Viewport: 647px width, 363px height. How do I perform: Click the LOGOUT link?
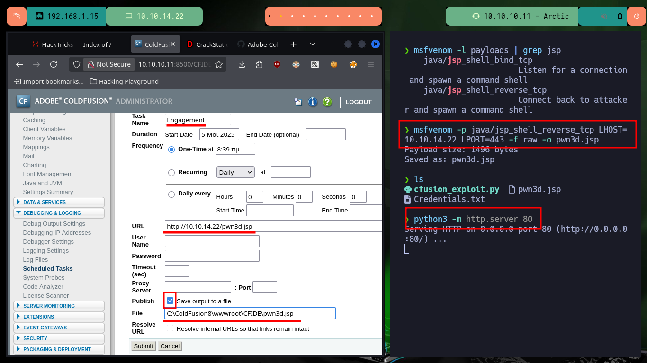click(359, 102)
